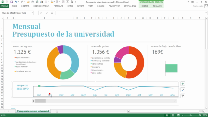Image resolution: width=208 pixels, height=117 pixels.
Task: Click the zoom out minus button
Action: click(x=183, y=115)
